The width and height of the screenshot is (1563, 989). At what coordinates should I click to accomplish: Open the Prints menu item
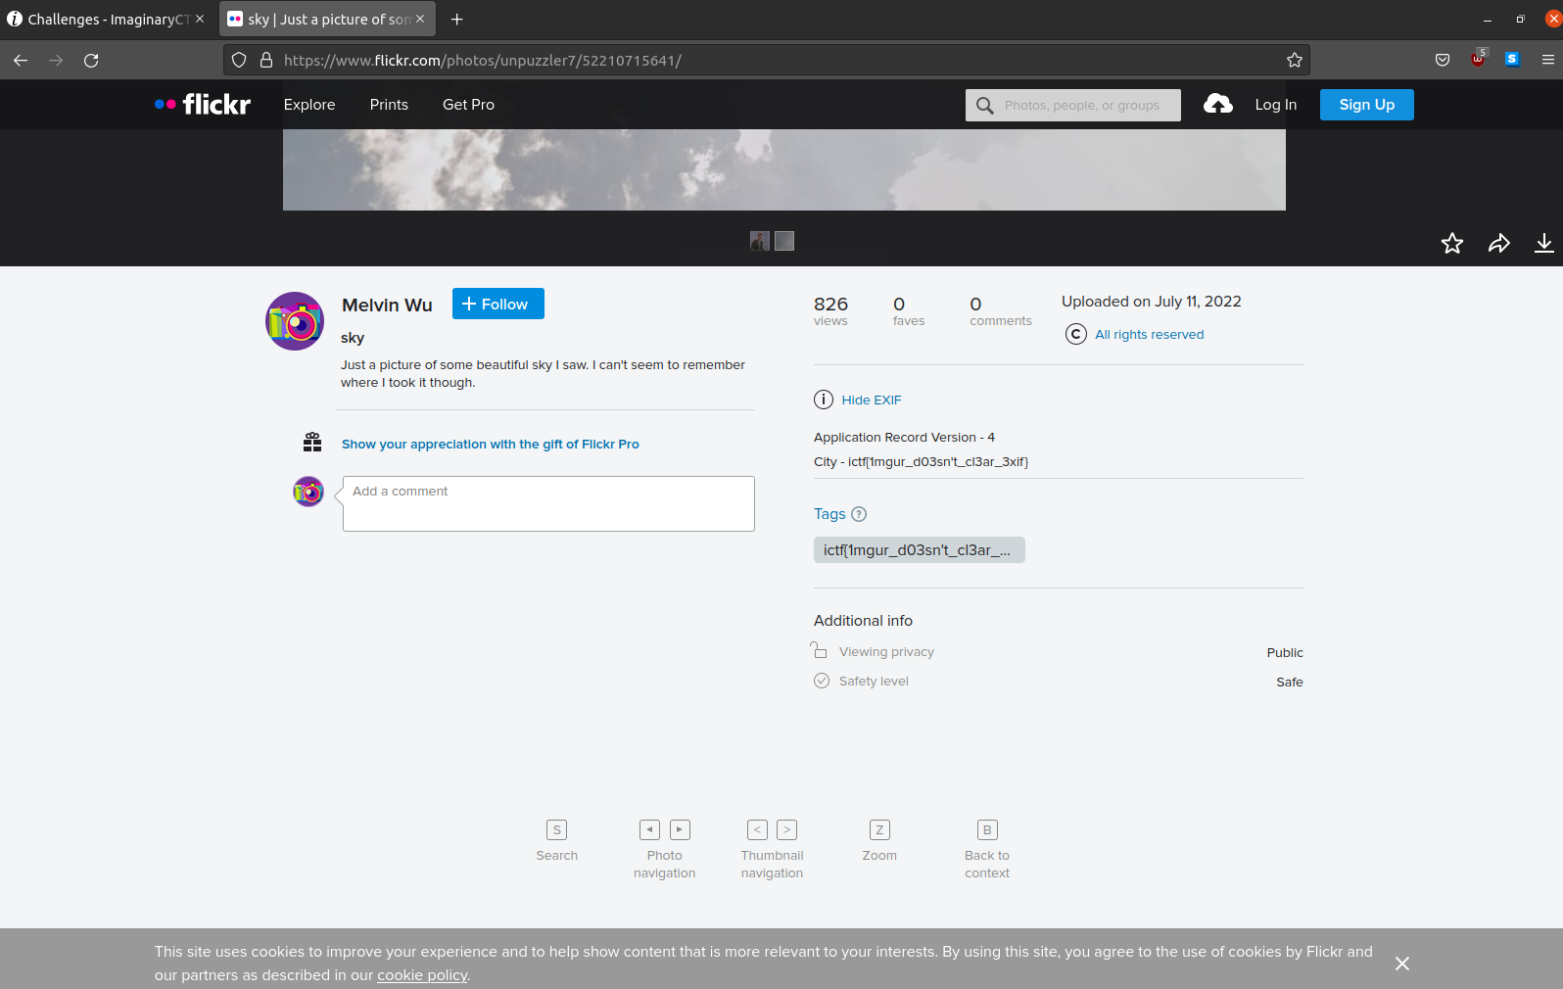(389, 105)
